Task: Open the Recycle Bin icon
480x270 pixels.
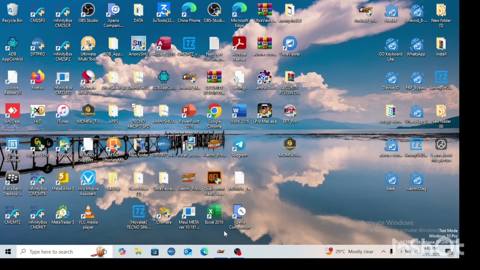Action: [12, 13]
